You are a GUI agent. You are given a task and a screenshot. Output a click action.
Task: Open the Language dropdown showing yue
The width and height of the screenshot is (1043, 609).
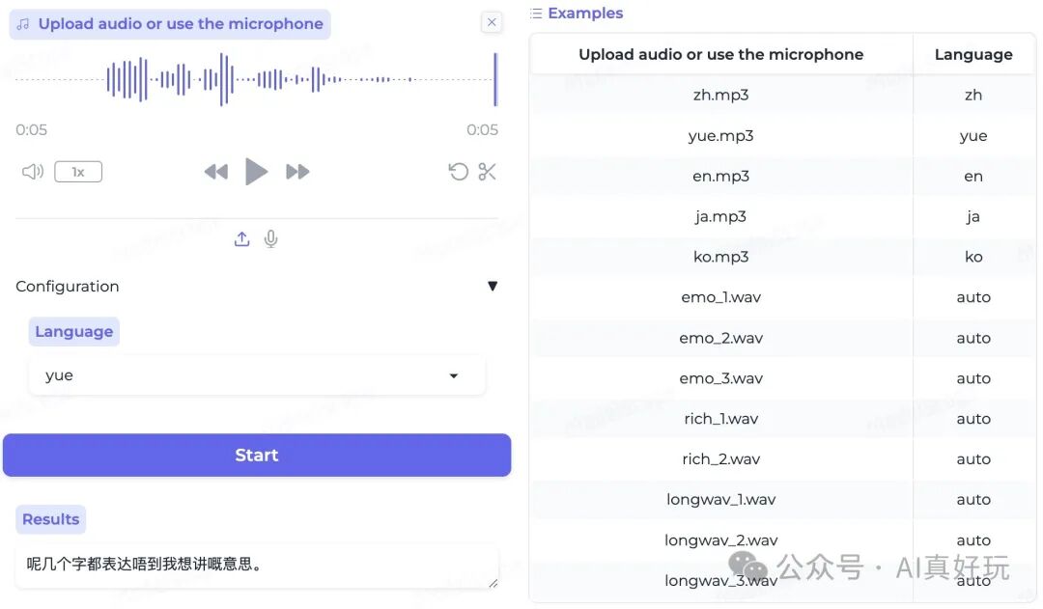pyautogui.click(x=257, y=375)
